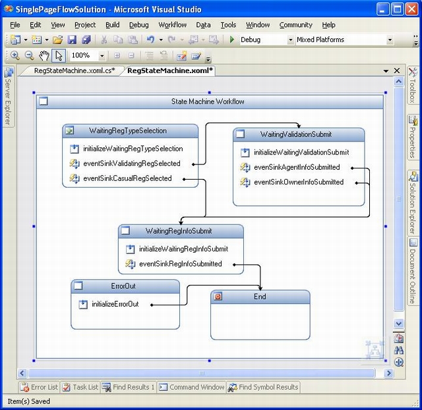Image resolution: width=422 pixels, height=410 pixels.
Task: Start debugging with the green play icon
Action: pos(231,39)
